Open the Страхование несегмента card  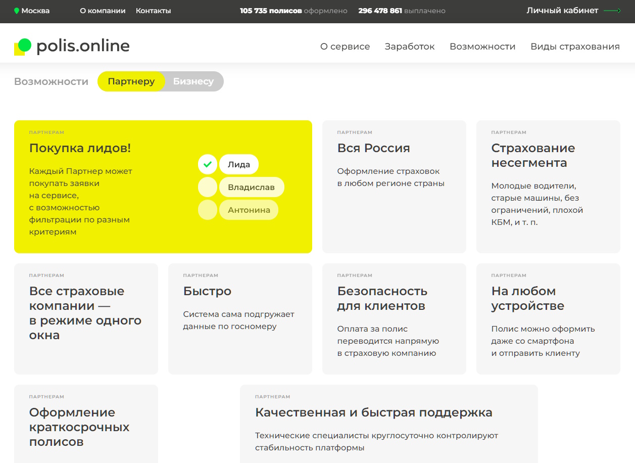coord(548,187)
